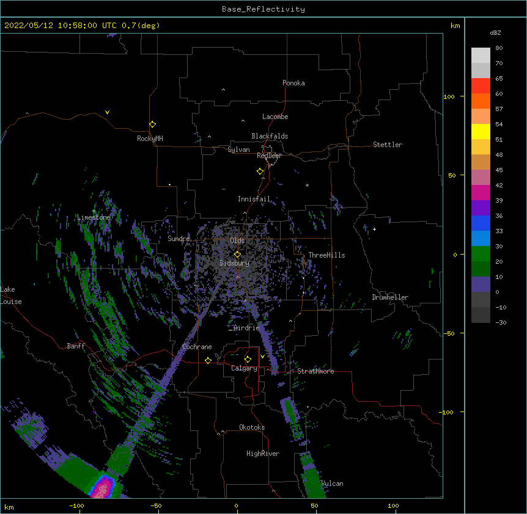The image size is (527, 514).
Task: Click the Base_Reflectivity title text
Action: 263,9
